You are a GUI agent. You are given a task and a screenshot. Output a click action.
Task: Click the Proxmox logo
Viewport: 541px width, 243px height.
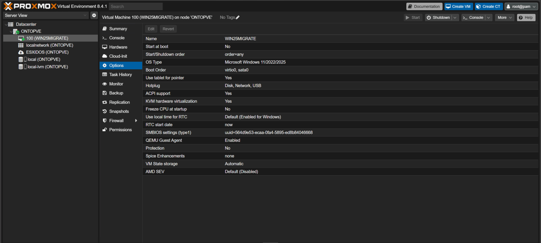pyautogui.click(x=30, y=6)
